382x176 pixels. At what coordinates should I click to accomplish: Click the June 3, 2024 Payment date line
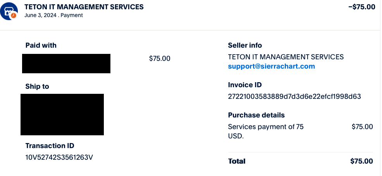pos(53,16)
